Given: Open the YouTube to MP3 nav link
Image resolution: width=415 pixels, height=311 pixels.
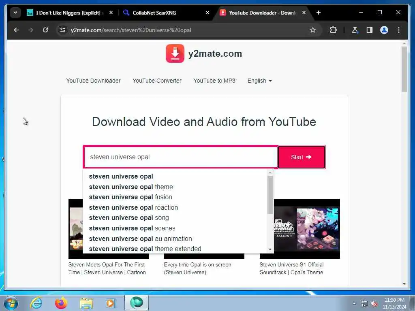Looking at the screenshot, I should point(214,81).
